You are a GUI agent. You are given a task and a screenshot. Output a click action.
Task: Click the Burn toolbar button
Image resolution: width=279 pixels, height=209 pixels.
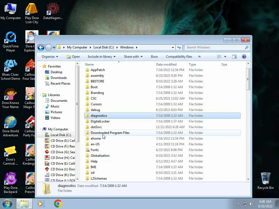(x=154, y=57)
